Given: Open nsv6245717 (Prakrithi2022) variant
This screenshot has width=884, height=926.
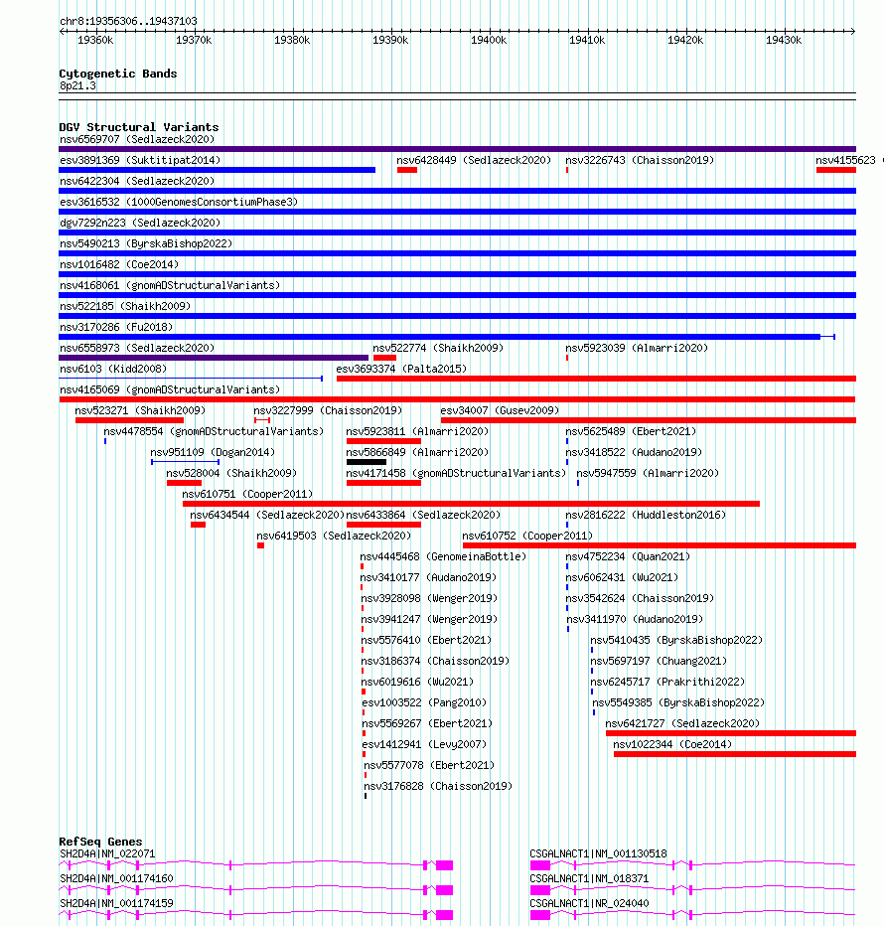Looking at the screenshot, I should tap(667, 683).
